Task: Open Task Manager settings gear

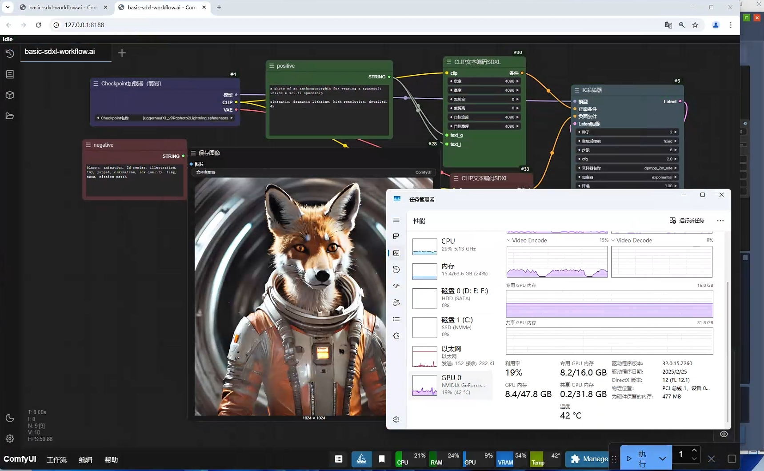Action: 396,419
